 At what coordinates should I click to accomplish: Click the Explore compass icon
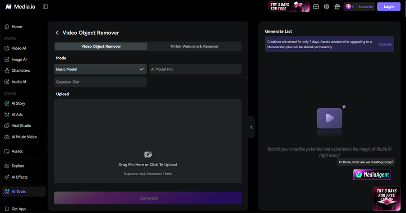[7, 166]
